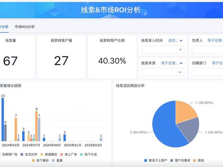Viewport: 223px width, 167px height.
Task: Click the gray 客户无需求 pie slice
Action: pyautogui.click(x=190, y=129)
